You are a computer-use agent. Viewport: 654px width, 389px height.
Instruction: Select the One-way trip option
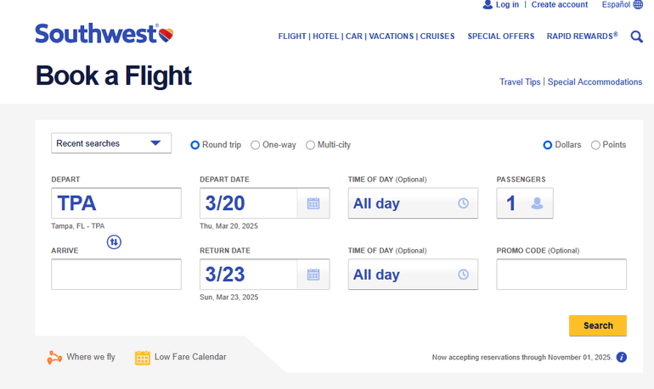256,145
